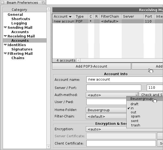Pick spam in Home-Folder popup

click(x=135, y=117)
